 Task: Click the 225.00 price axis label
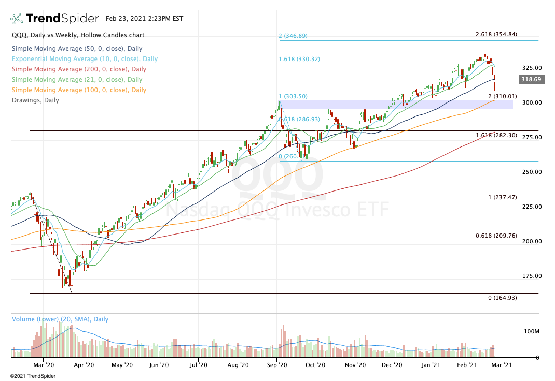532,206
